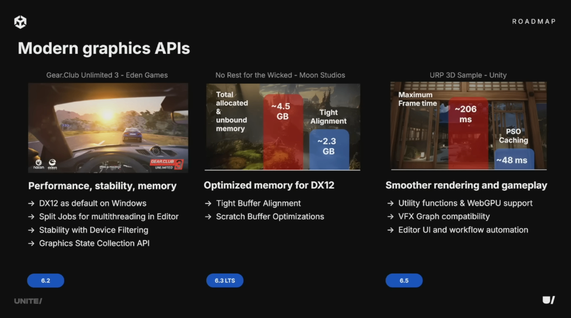571x318 pixels.
Task: Click the red ~4.5 GB bar
Action: click(x=283, y=132)
